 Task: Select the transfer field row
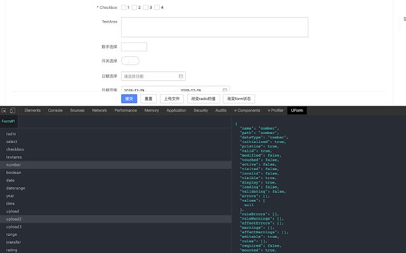click(115, 242)
